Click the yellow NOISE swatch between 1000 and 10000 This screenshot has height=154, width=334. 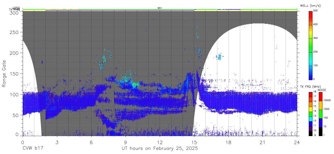coord(320,105)
